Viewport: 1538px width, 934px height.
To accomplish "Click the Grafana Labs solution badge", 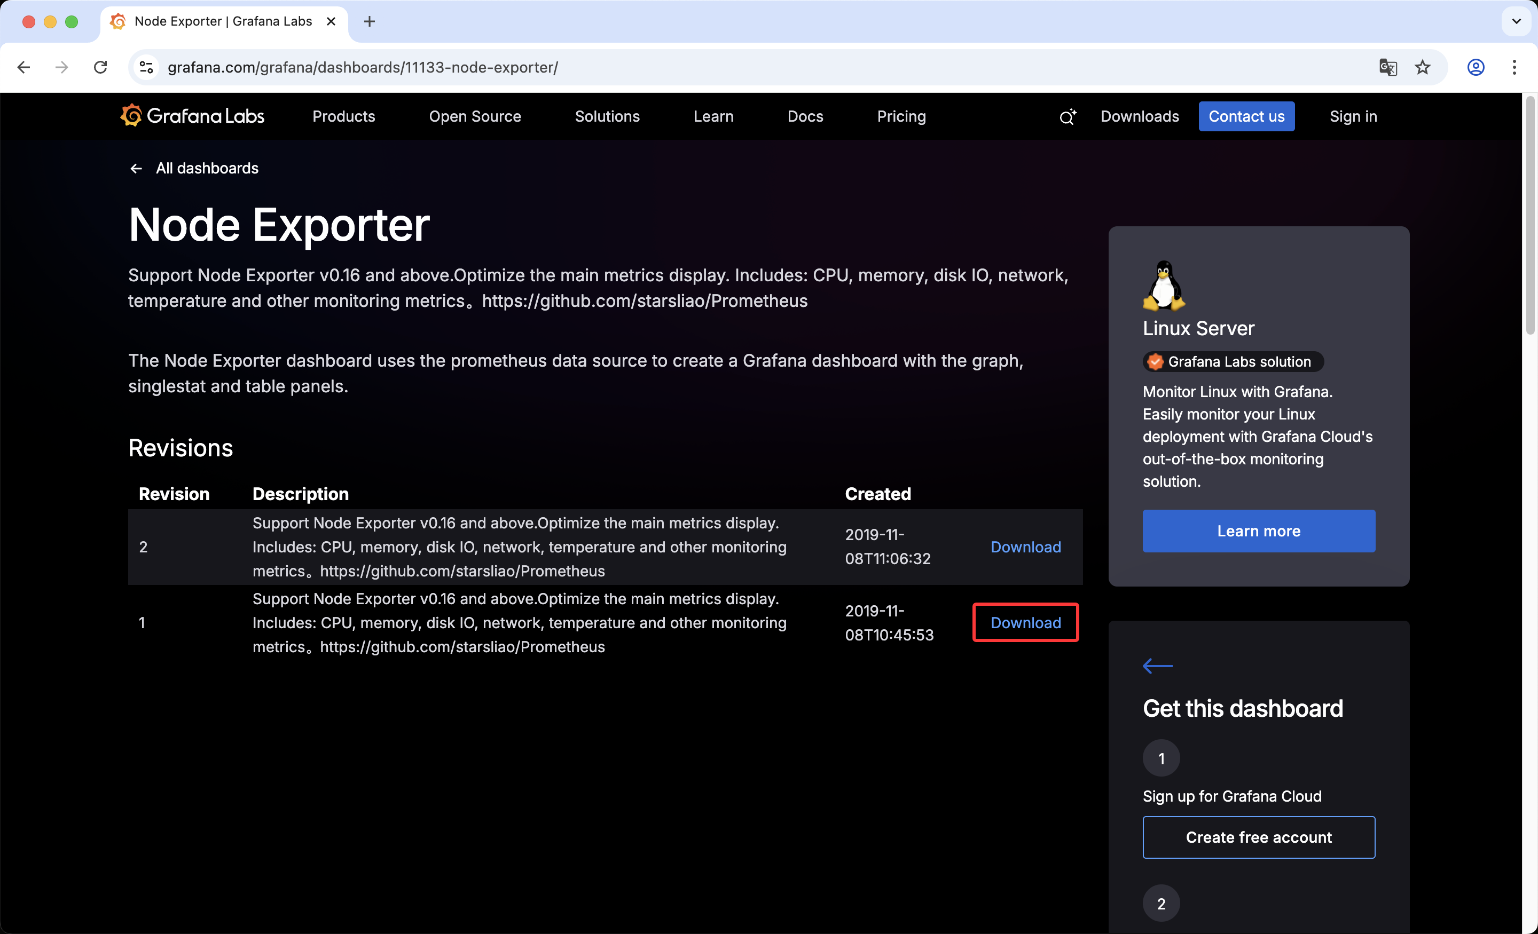I will pyautogui.click(x=1233, y=362).
